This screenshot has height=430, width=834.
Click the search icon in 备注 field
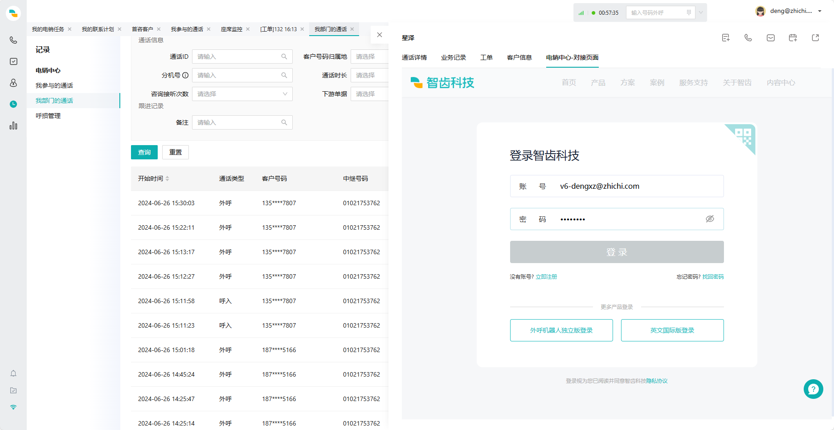coord(284,122)
